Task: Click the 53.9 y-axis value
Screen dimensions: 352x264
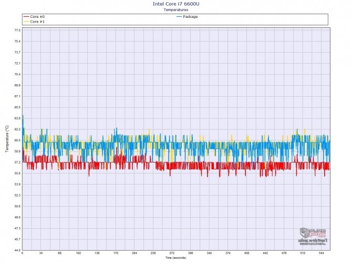Action: [x=17, y=185]
